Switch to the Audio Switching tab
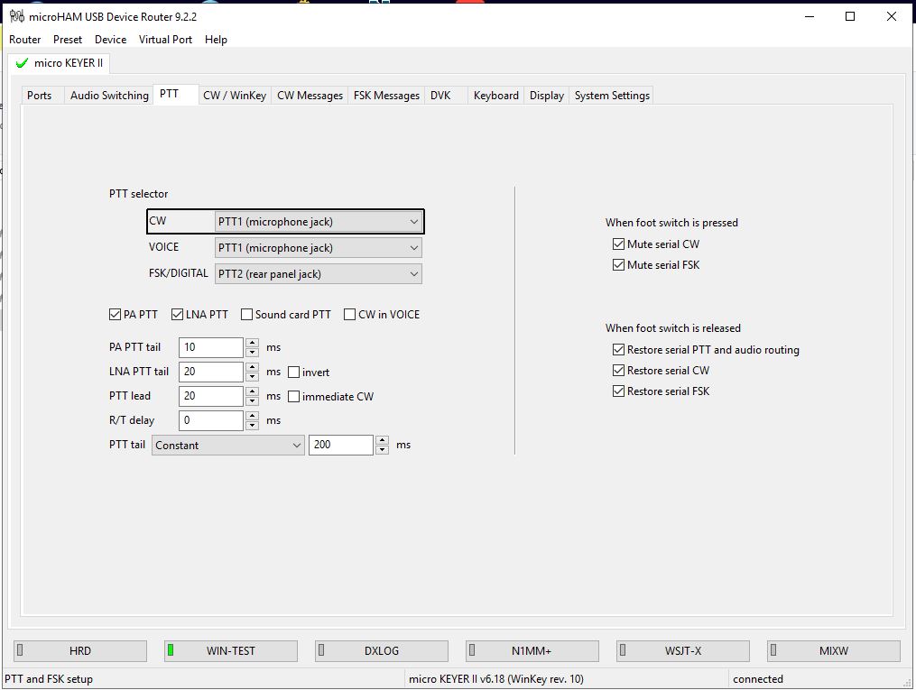The image size is (916, 690). [109, 95]
